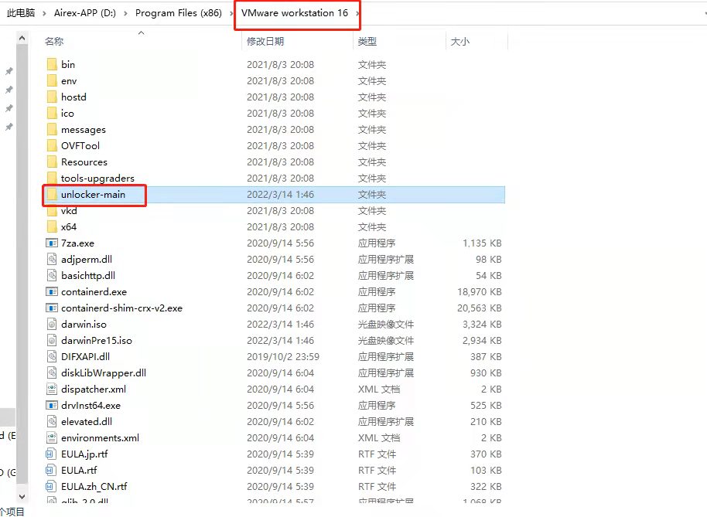Go to Airex-APP (D:) in breadcrumb
Image resolution: width=707 pixels, height=517 pixels.
coord(85,13)
